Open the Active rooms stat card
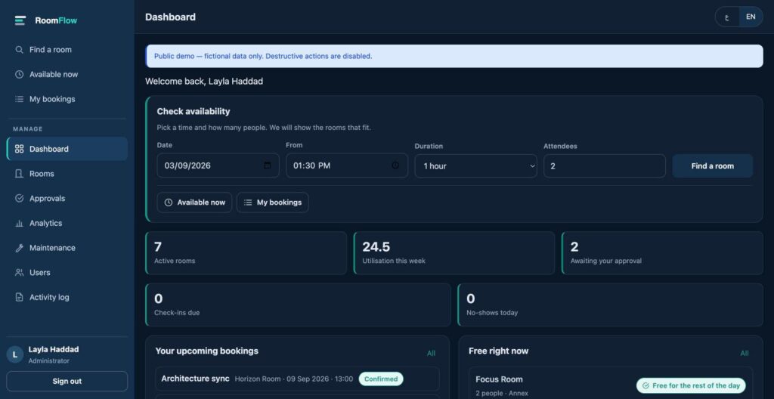Screen dimensions: 774x399 [246, 253]
